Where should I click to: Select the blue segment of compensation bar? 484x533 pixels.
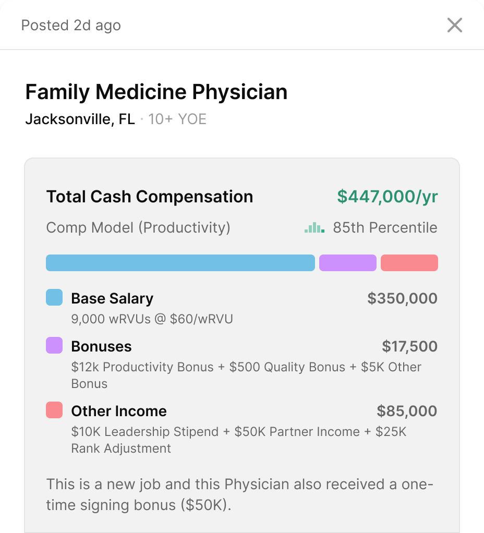coord(180,263)
